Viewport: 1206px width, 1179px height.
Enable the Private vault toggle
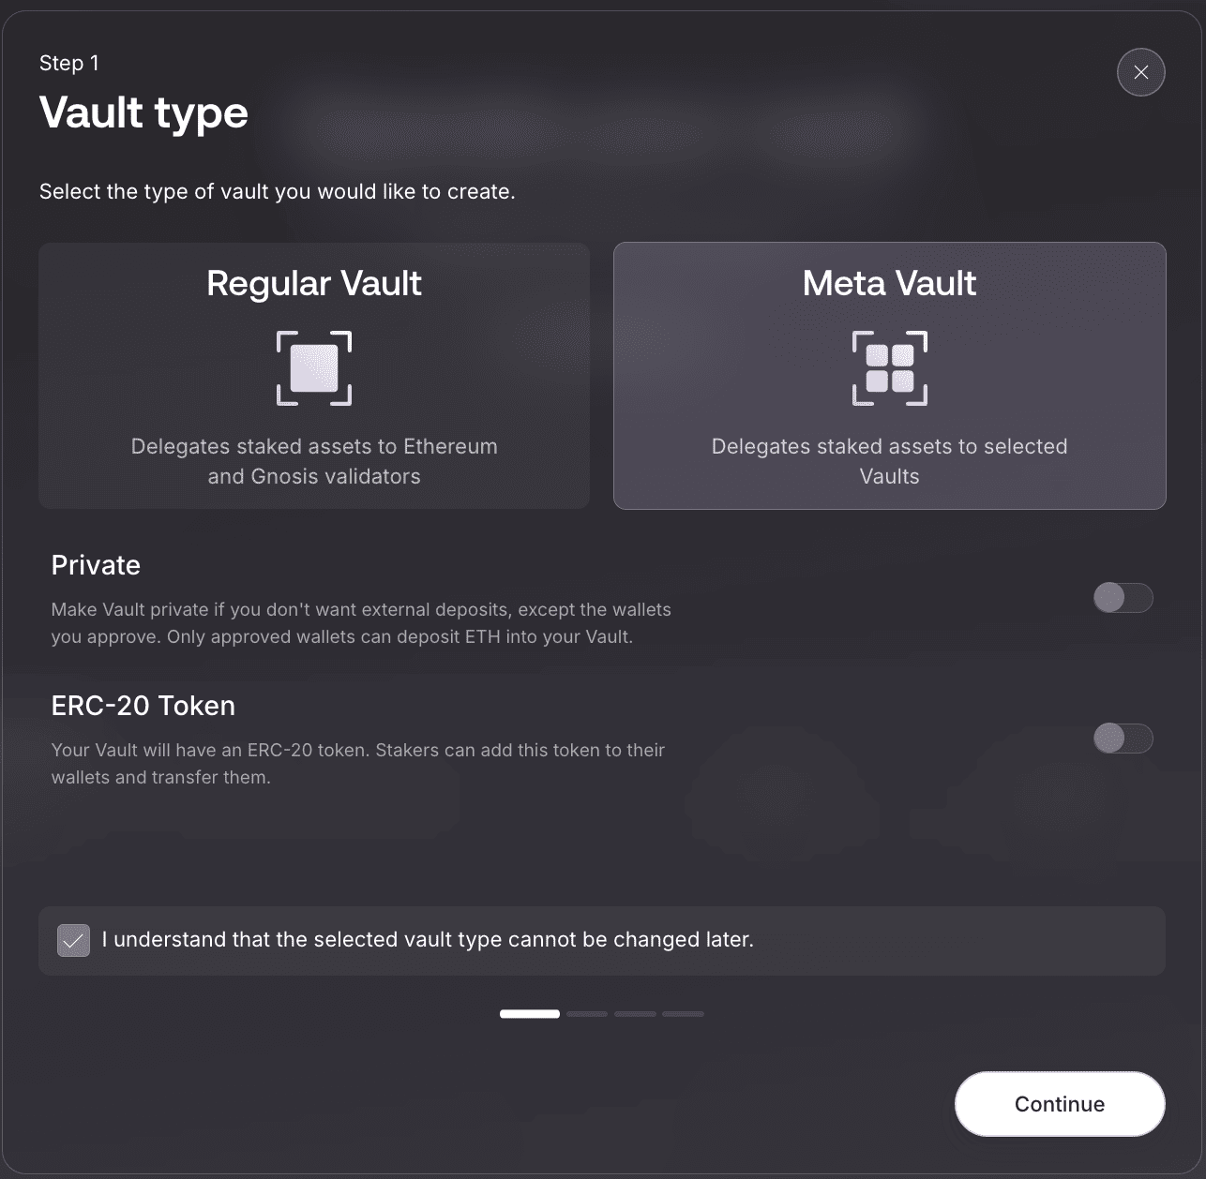click(1123, 598)
